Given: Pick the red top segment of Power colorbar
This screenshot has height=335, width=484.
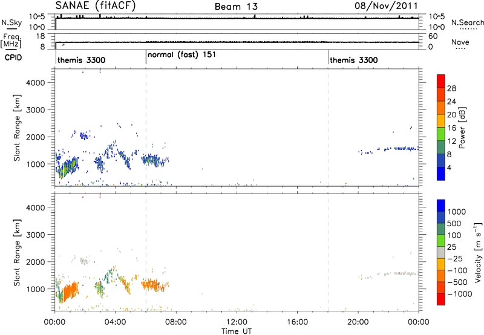Looking at the screenshot, I should tap(441, 81).
